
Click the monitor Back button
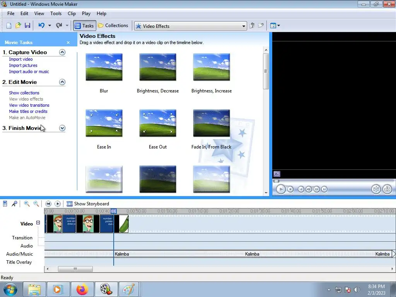[x=301, y=189]
